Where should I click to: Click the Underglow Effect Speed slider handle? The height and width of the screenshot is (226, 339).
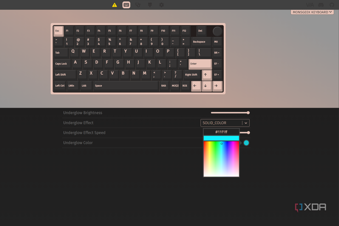click(x=249, y=133)
